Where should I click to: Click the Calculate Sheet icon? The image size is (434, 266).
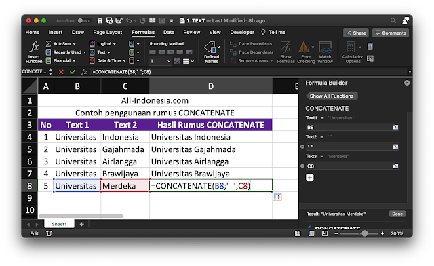(x=370, y=58)
